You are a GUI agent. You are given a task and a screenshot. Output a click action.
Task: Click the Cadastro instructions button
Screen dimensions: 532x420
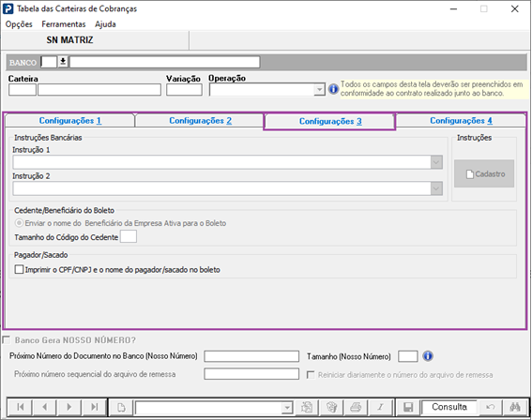tap(484, 173)
